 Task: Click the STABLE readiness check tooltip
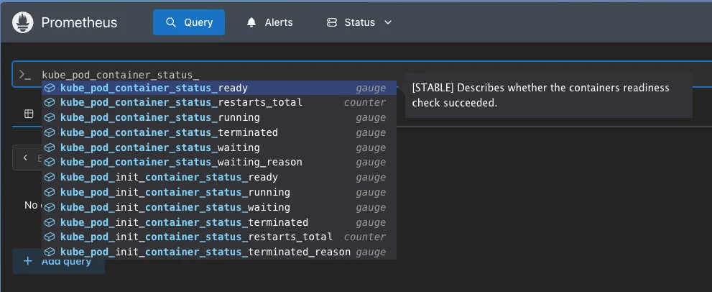(548, 96)
